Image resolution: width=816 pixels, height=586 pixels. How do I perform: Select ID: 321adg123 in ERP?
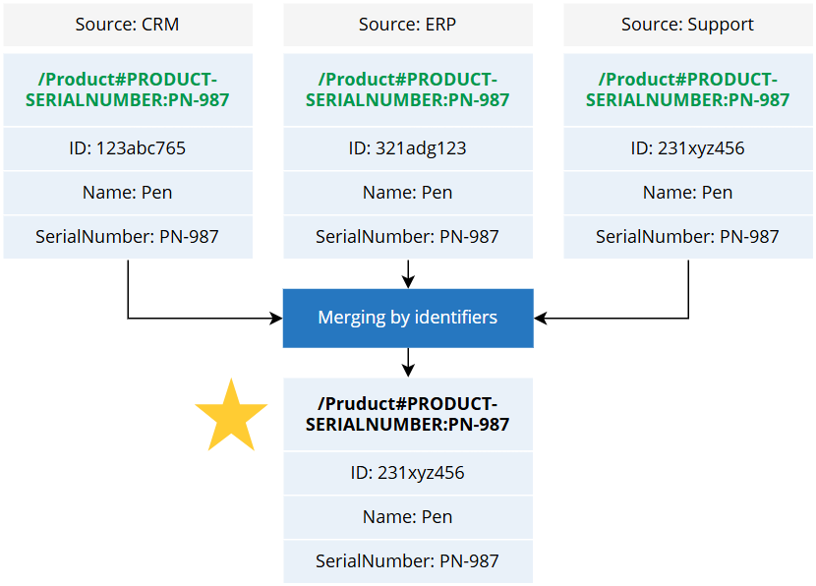[x=408, y=148]
